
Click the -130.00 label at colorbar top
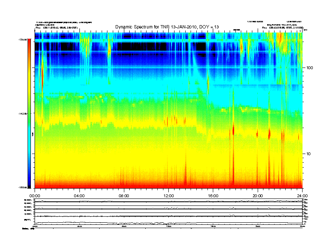23,39
